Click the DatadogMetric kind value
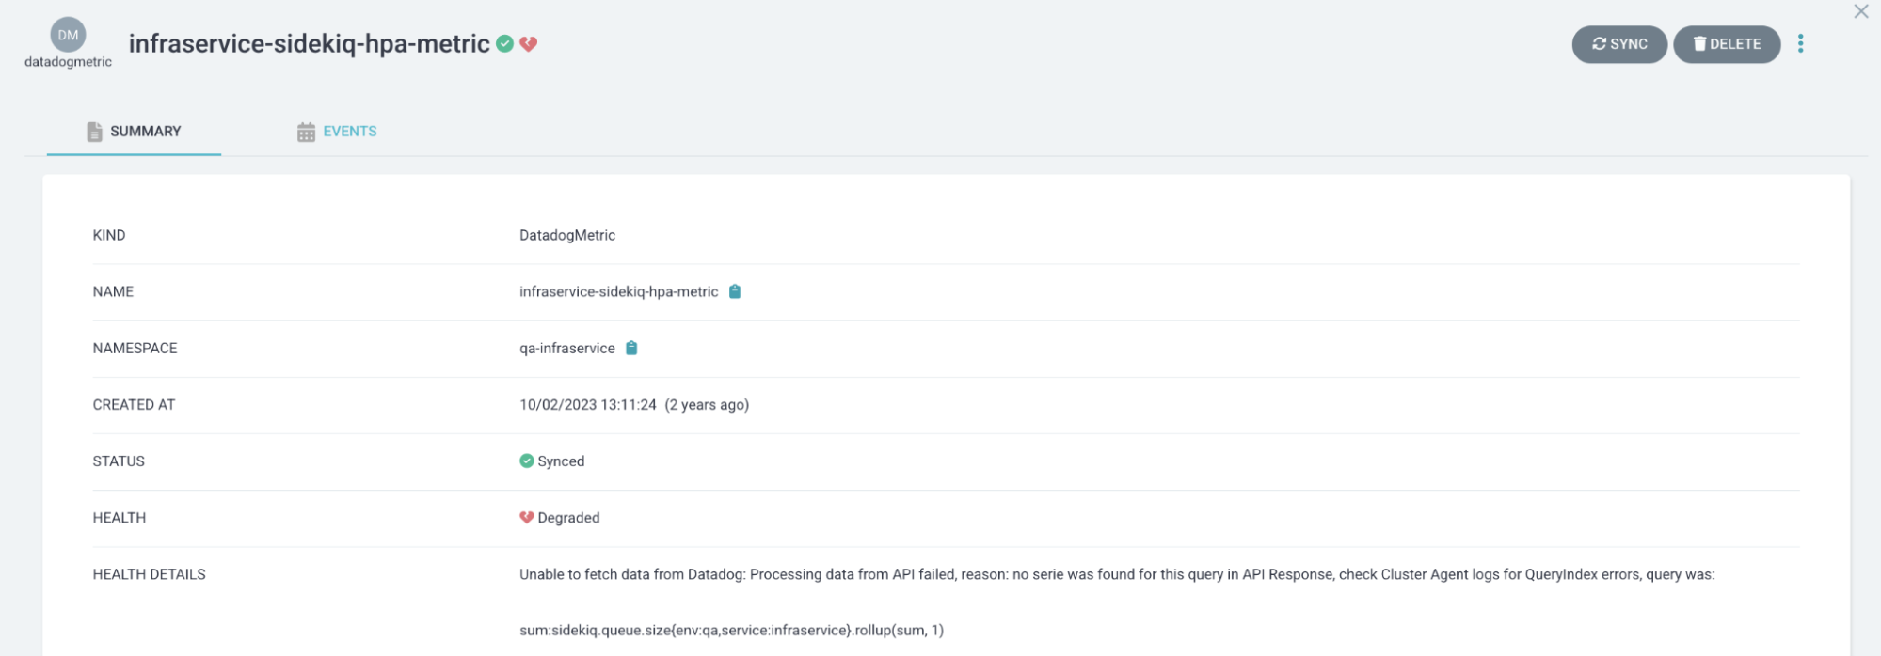The image size is (1881, 656). [x=567, y=235]
